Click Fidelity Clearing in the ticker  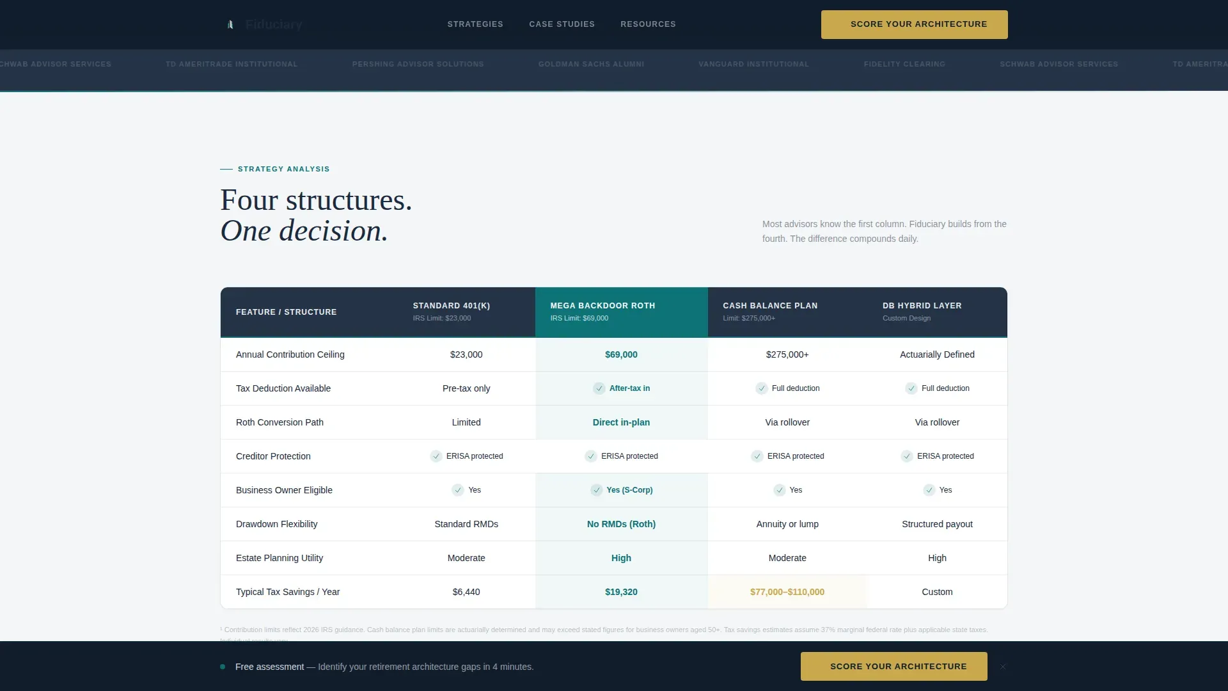pyautogui.click(x=904, y=64)
